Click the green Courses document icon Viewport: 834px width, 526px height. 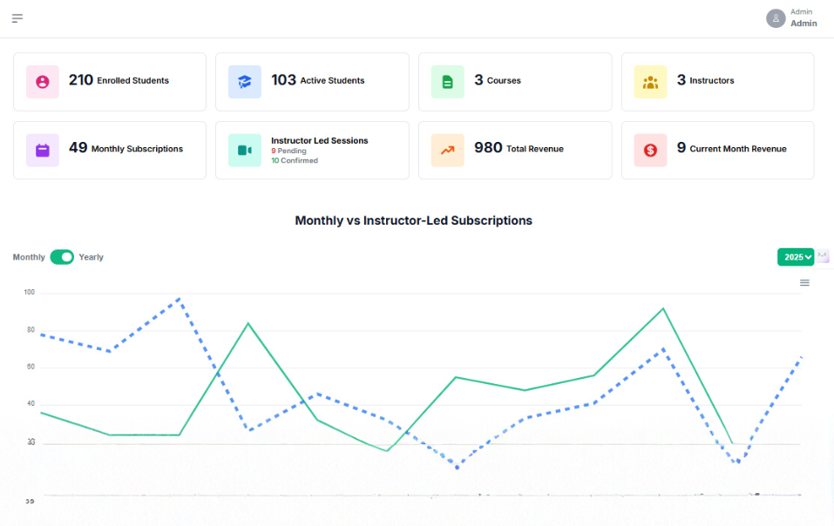(x=447, y=82)
